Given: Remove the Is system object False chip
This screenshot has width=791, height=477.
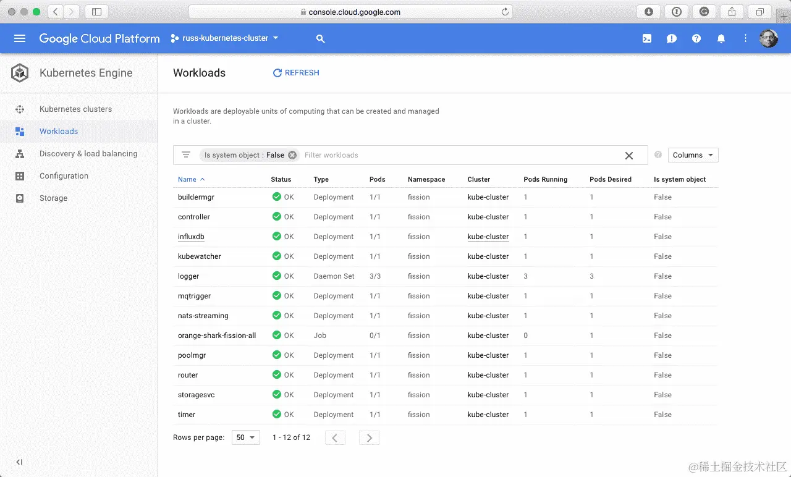Looking at the screenshot, I should [292, 155].
